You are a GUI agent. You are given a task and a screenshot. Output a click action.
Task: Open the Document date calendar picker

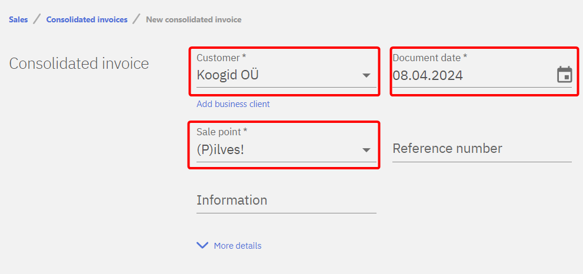[564, 75]
